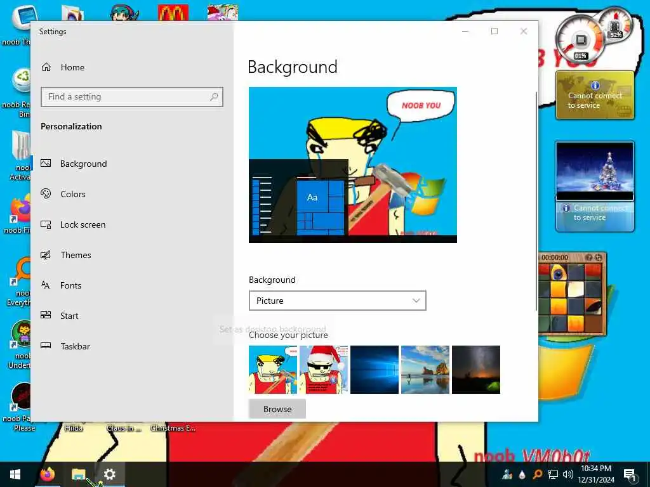Click the Lock screen icon in sidebar
The width and height of the screenshot is (650, 487).
(x=46, y=224)
